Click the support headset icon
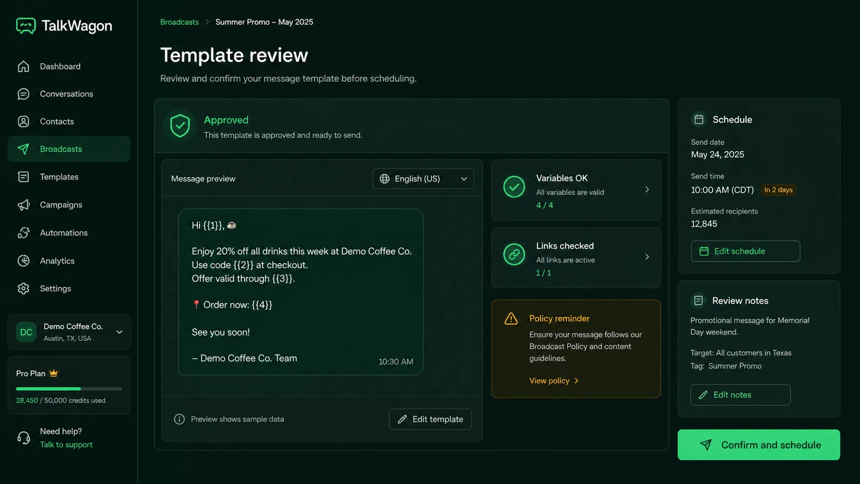Screen dimensions: 860x484 pyautogui.click(x=24, y=438)
